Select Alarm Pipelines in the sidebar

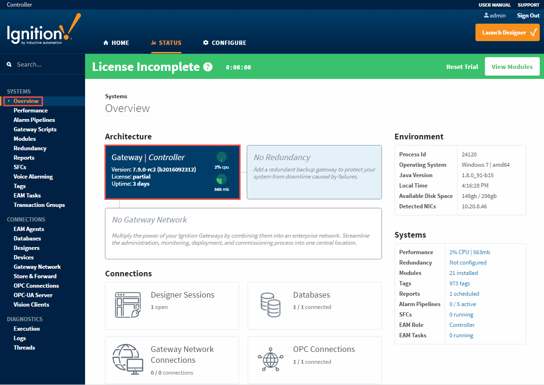pos(34,120)
